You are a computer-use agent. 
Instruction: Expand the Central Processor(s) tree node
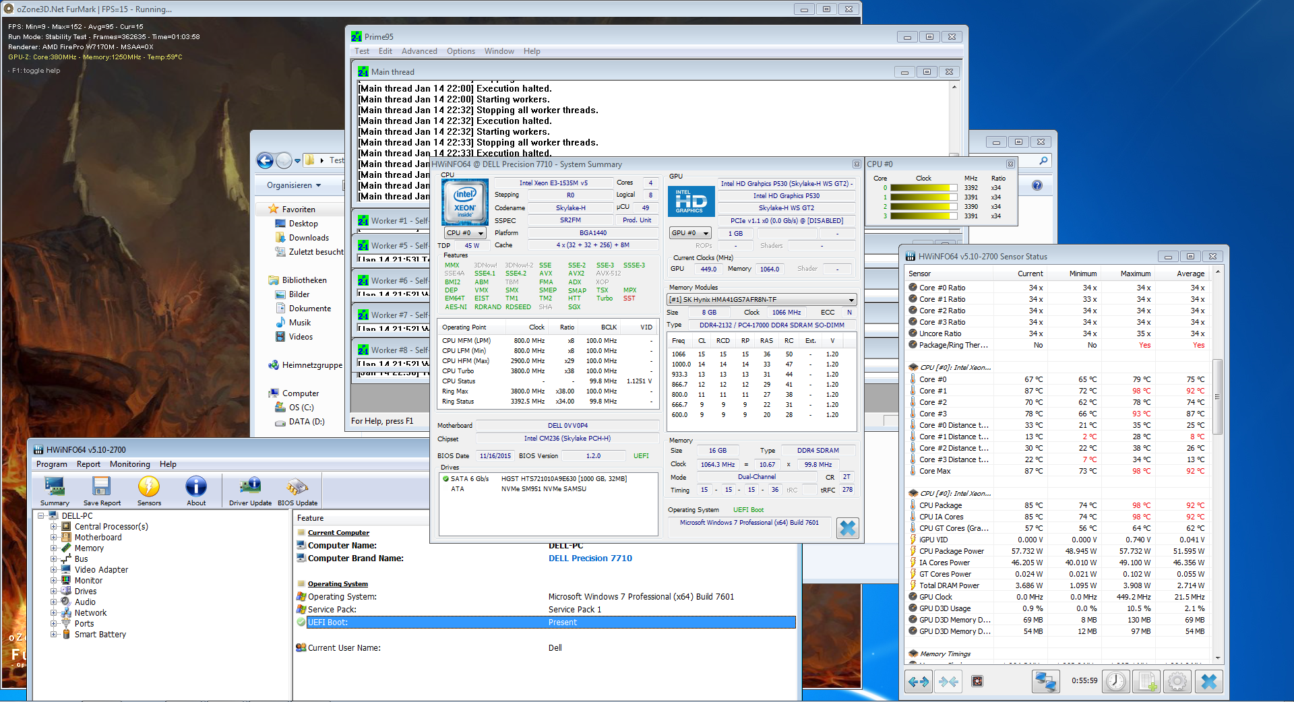click(x=53, y=527)
